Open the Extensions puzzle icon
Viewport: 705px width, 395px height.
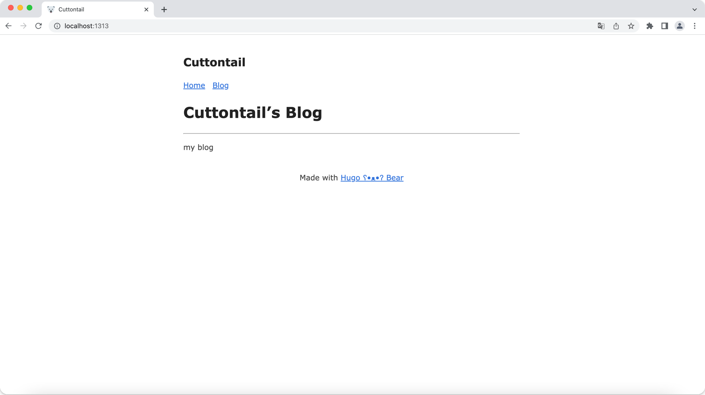click(x=650, y=26)
